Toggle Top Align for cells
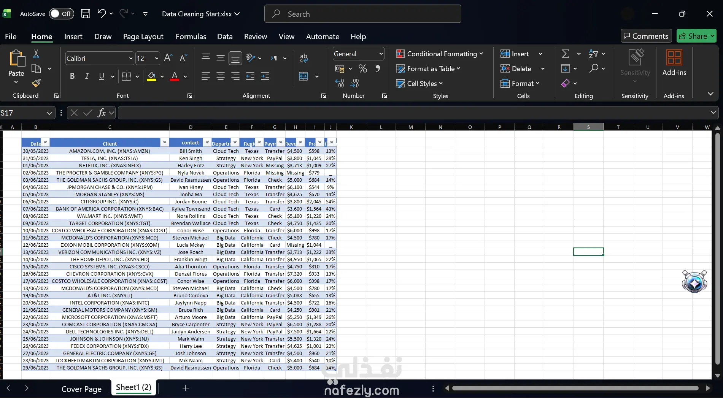 tap(206, 58)
